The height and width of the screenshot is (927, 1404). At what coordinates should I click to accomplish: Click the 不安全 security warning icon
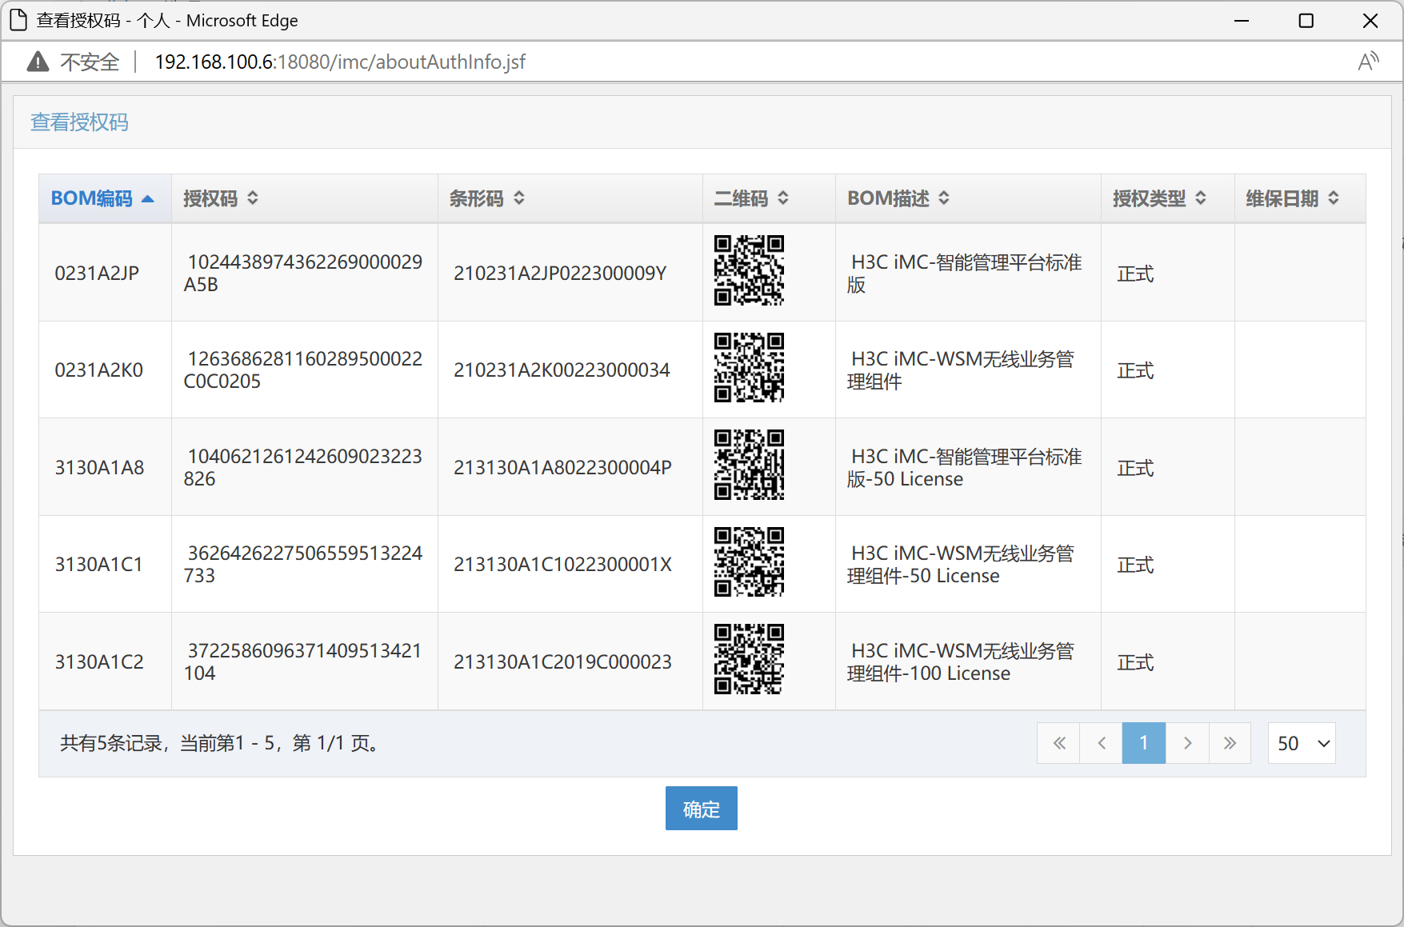click(38, 62)
